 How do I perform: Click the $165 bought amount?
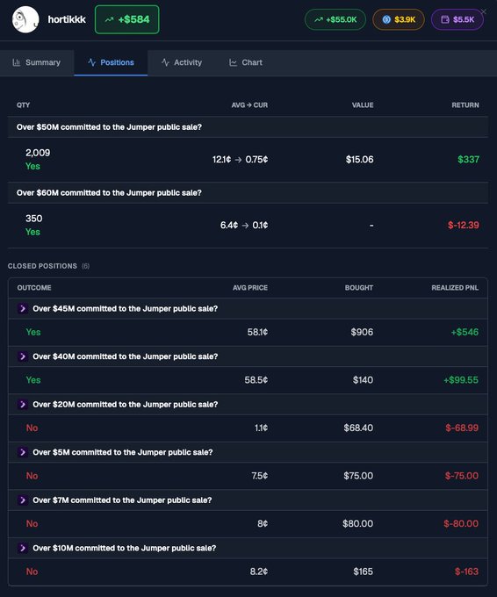[363, 572]
